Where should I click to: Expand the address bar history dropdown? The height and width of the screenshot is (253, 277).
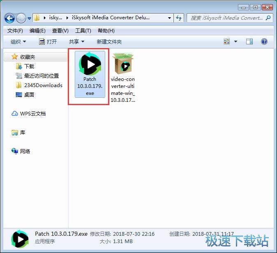(x=169, y=18)
